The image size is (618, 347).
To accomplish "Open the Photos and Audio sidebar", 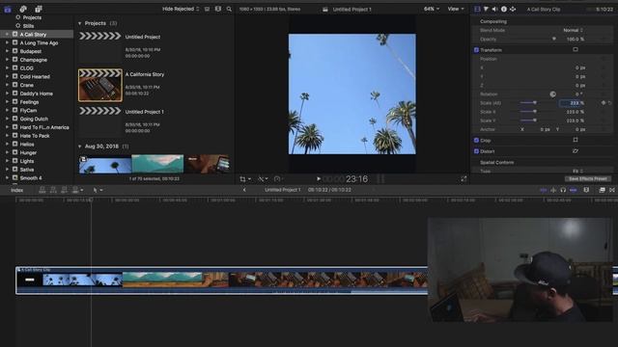I will tap(23, 9).
